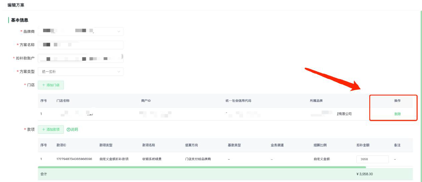Screen dimensions: 422x182
Task: Click the 门店名称 column header
Action: coord(63,101)
